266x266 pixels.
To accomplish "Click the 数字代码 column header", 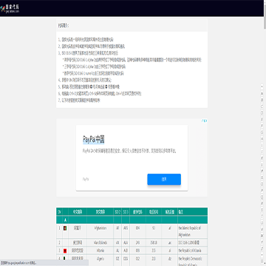I will tap(137, 212).
